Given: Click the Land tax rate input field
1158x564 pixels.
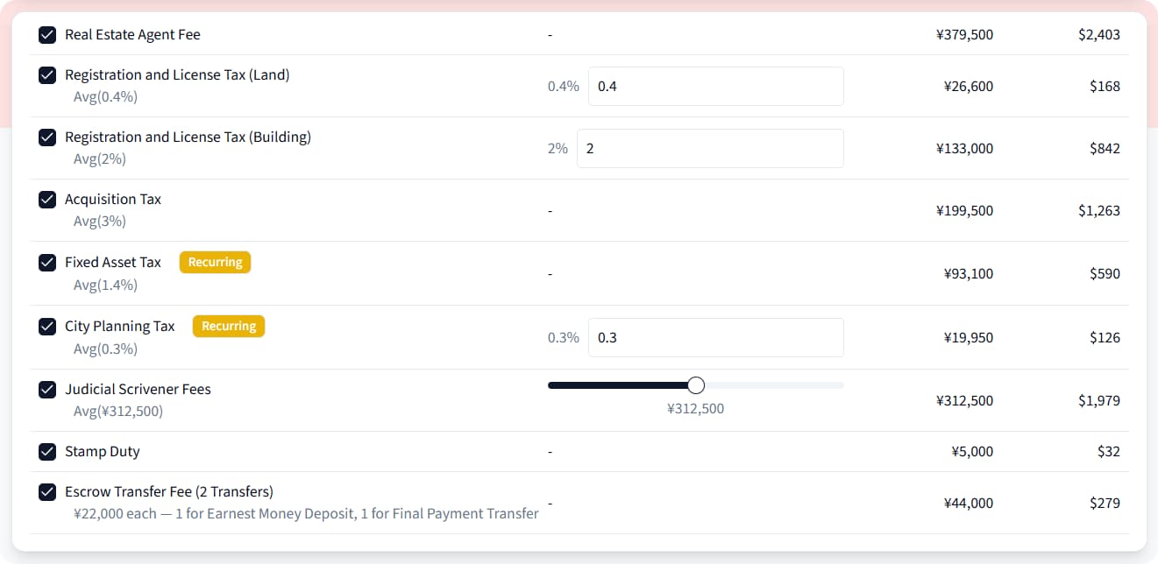Looking at the screenshot, I should pyautogui.click(x=715, y=87).
